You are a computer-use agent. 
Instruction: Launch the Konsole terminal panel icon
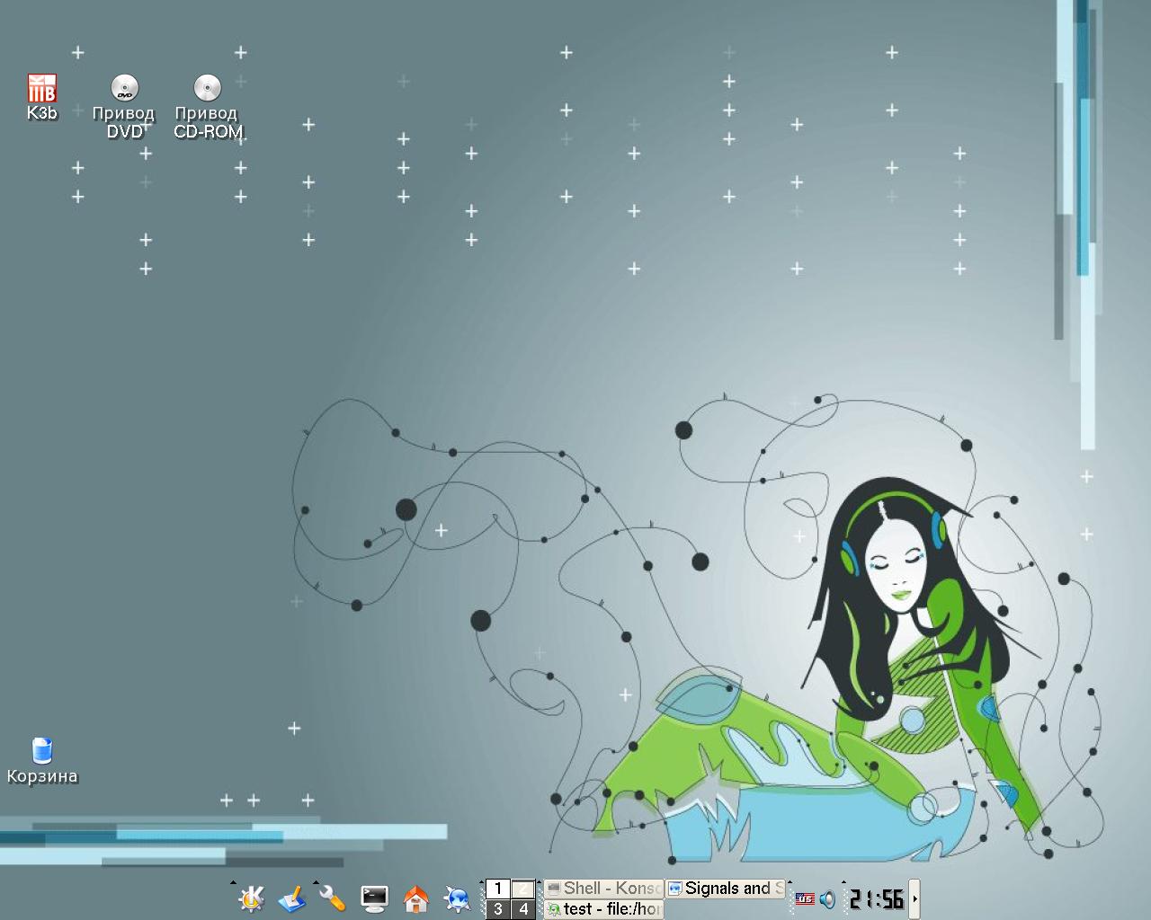[374, 898]
